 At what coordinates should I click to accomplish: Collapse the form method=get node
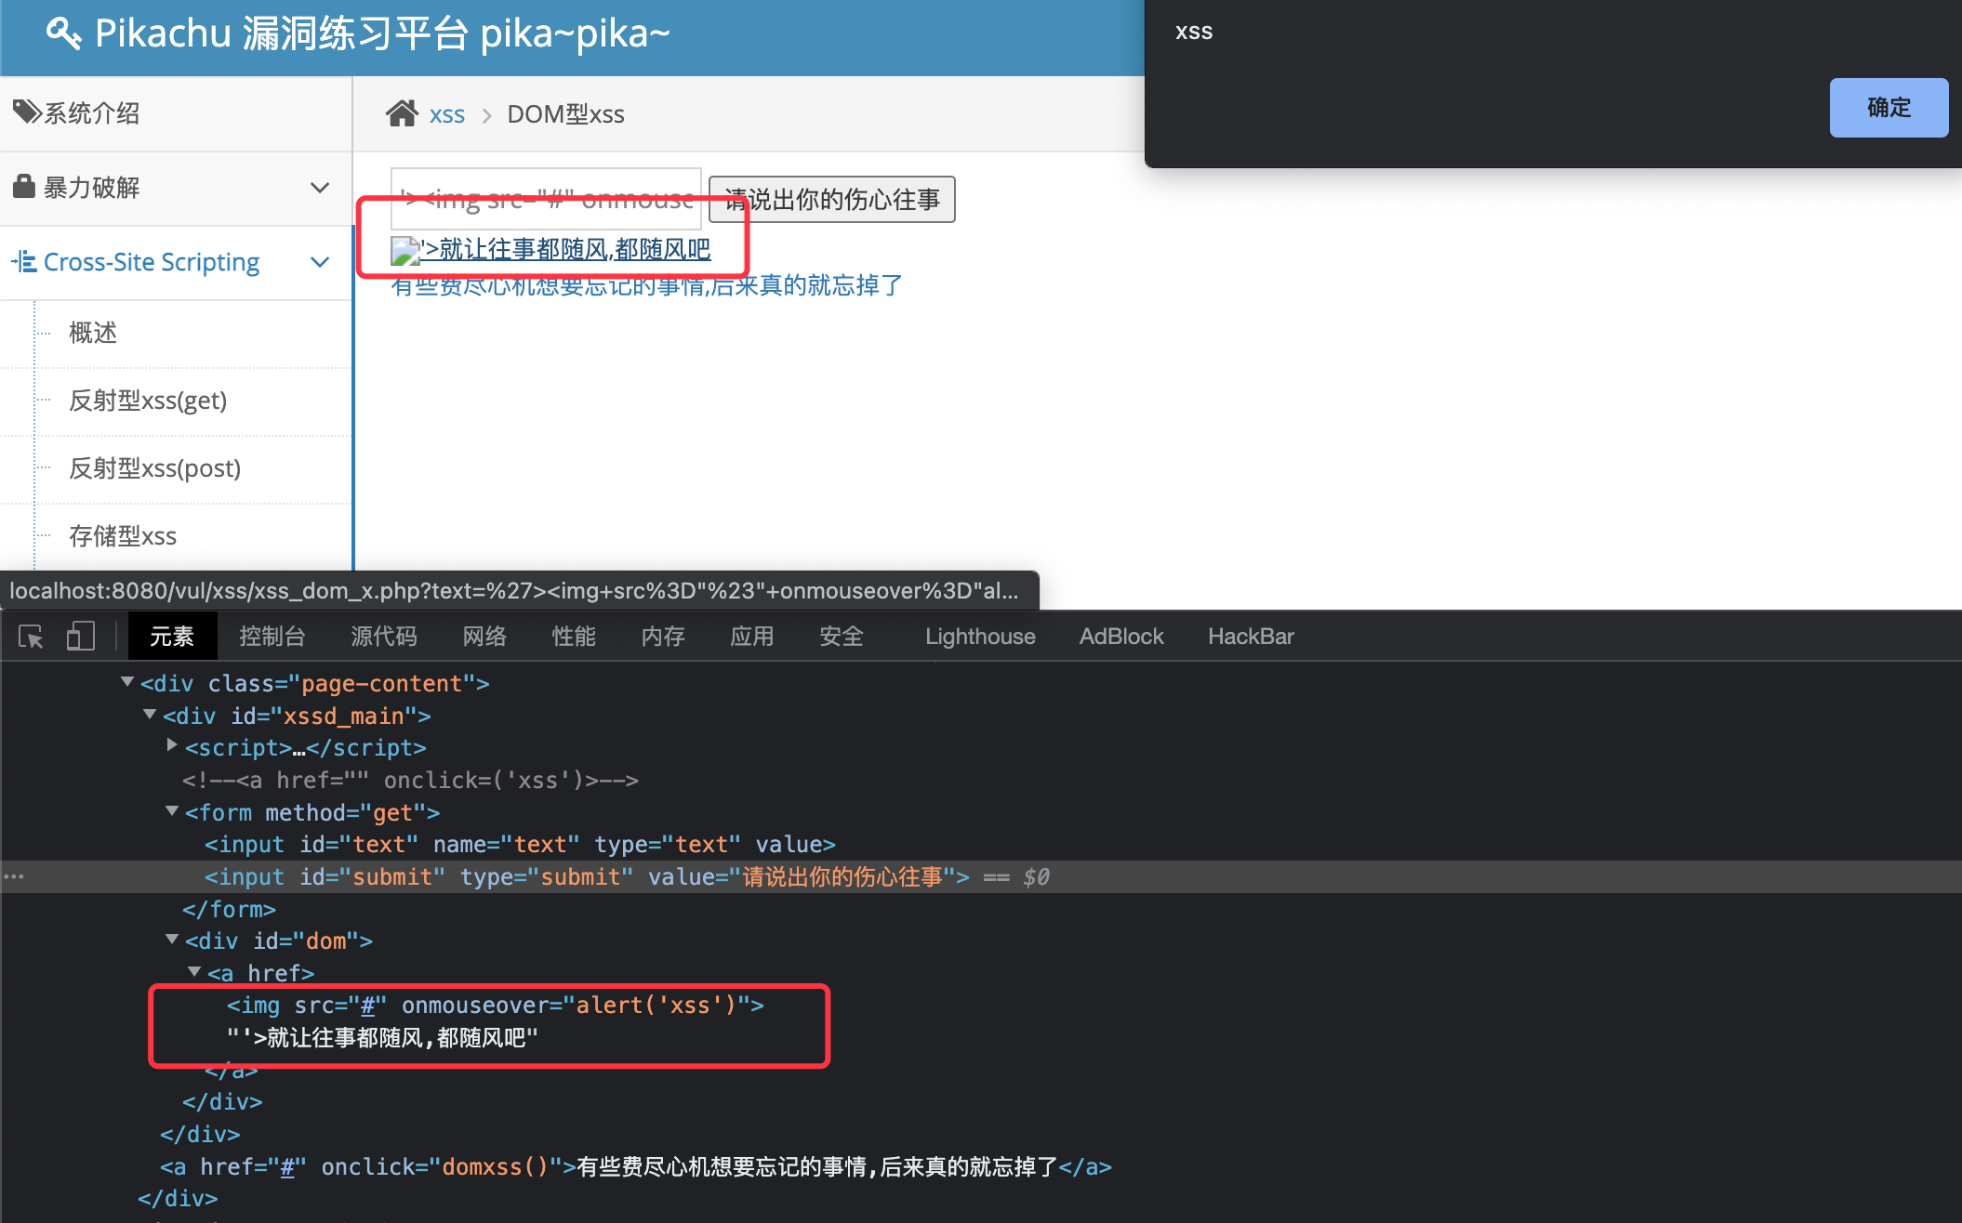click(172, 810)
